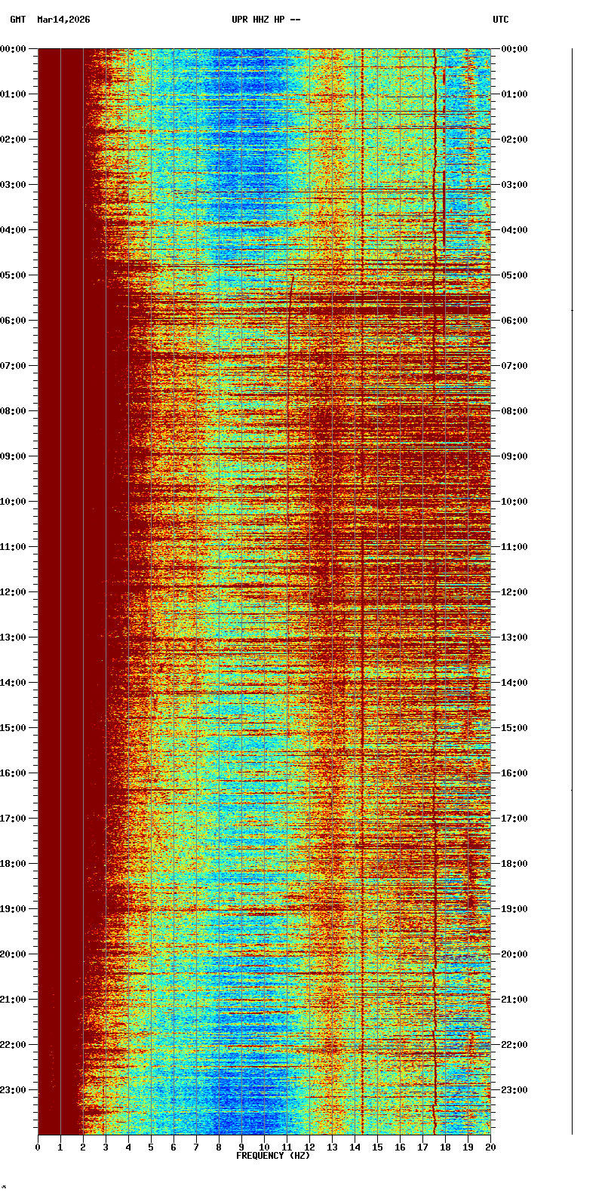The height and width of the screenshot is (1195, 605).
Task: Select the 18:00 marker on left axis
Action: click(14, 864)
